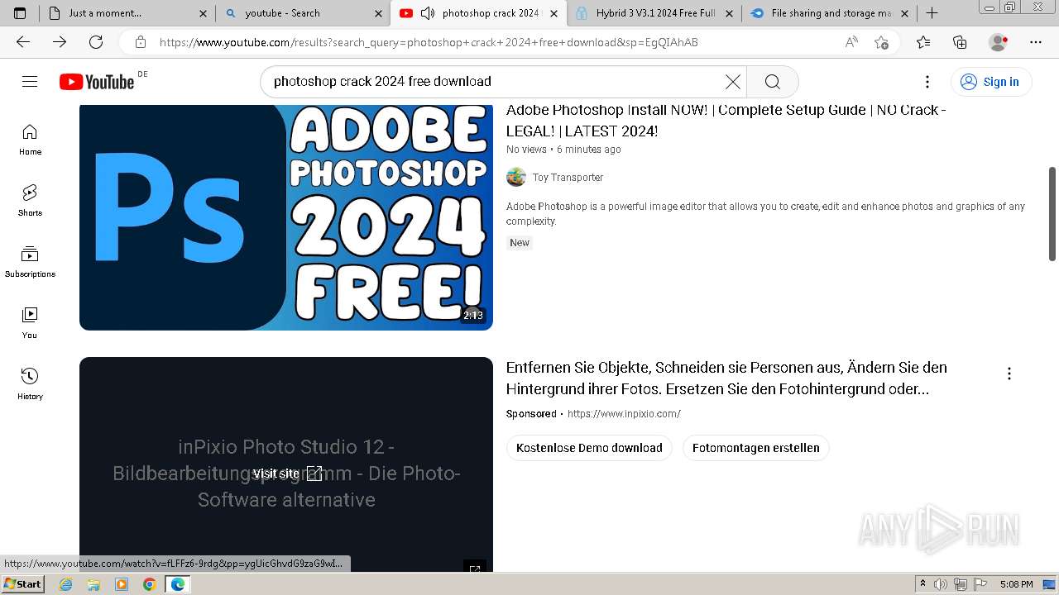Image resolution: width=1059 pixels, height=595 pixels.
Task: Open the Favorites list
Action: tap(923, 42)
